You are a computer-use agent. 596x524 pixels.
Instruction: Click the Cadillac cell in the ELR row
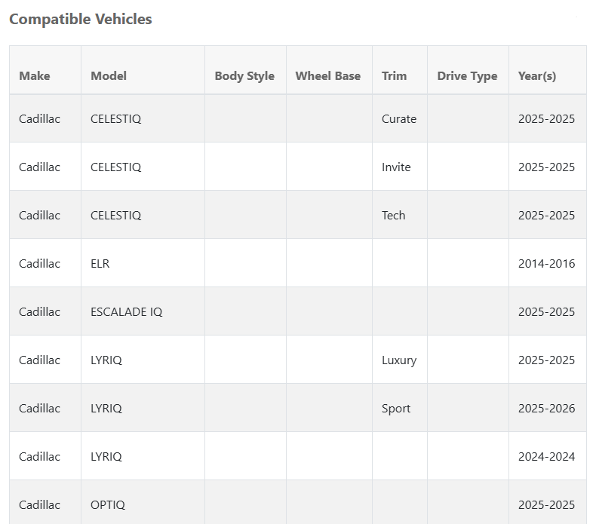pos(39,264)
